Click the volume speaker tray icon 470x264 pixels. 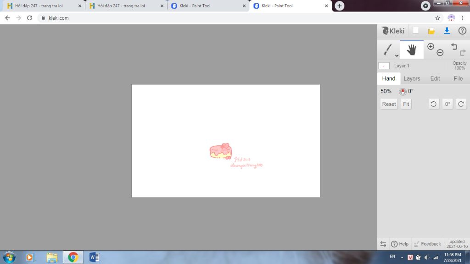pos(427,258)
